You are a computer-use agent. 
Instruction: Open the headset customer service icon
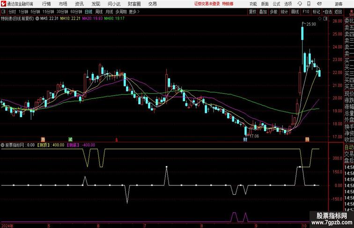300,4
